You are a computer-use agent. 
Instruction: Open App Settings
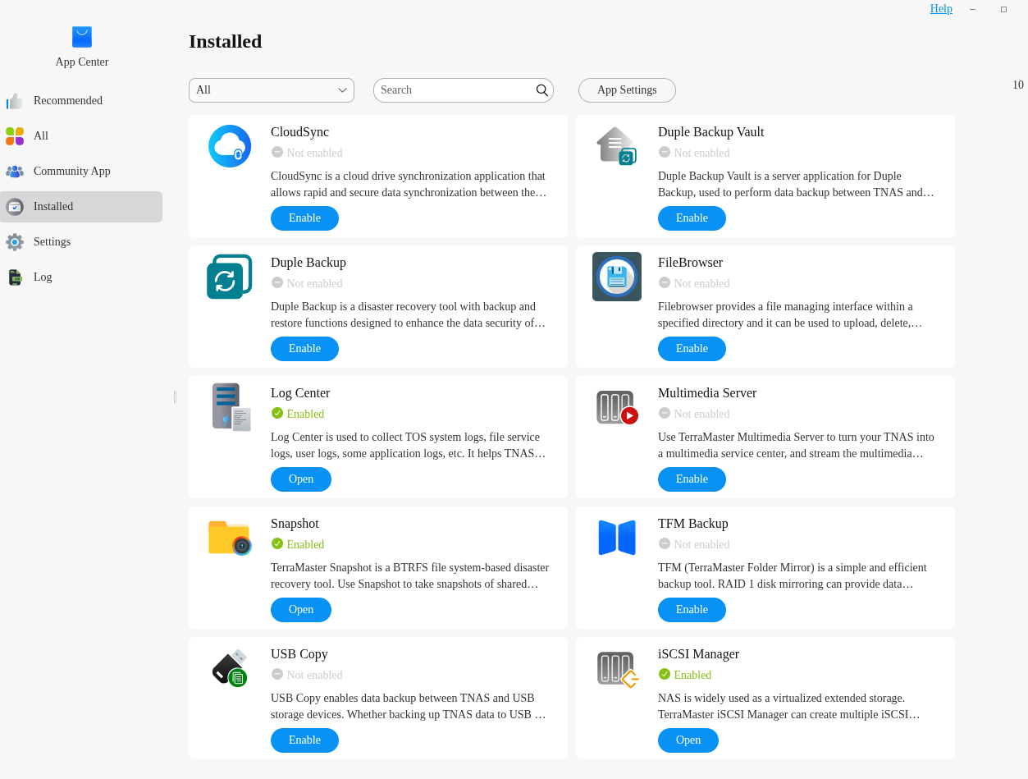[627, 90]
